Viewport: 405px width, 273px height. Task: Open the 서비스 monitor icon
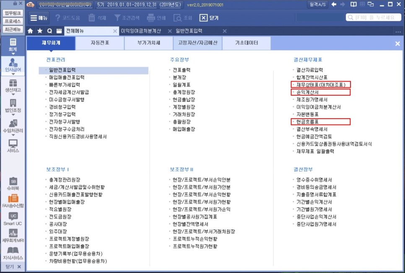click(13, 145)
